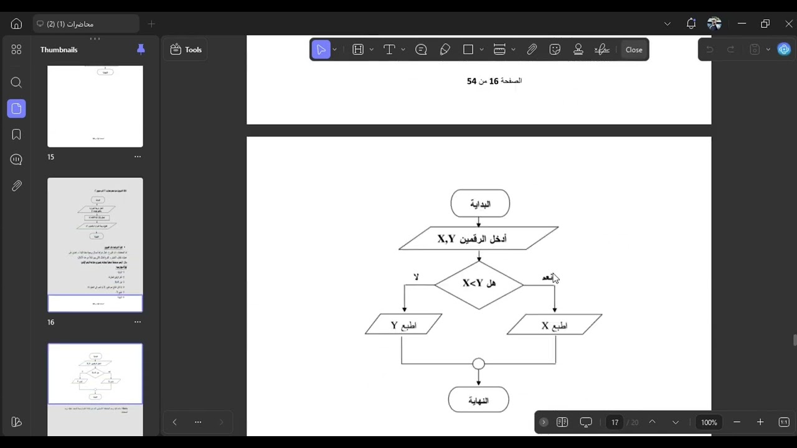Image resolution: width=797 pixels, height=448 pixels.
Task: Click the save icon
Action: pos(755,50)
